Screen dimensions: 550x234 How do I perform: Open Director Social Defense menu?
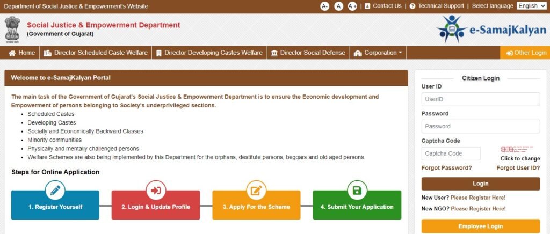[308, 53]
